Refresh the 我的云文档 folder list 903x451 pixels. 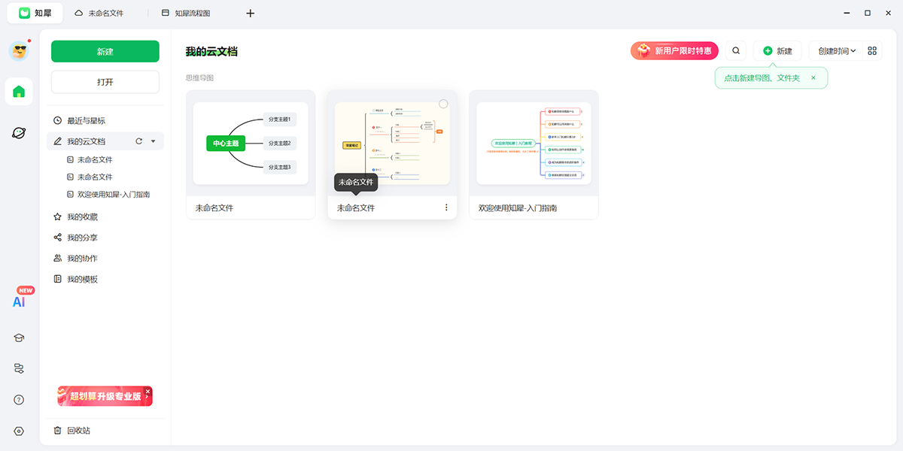point(138,141)
